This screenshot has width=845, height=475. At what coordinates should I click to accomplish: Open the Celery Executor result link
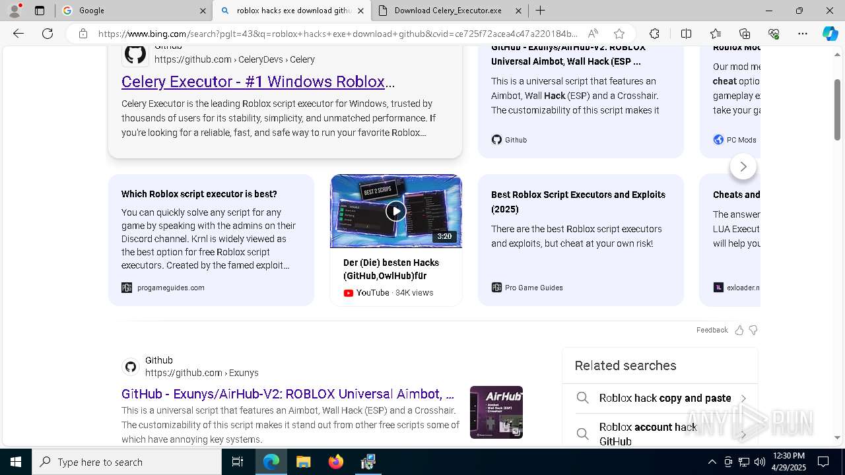(x=258, y=82)
